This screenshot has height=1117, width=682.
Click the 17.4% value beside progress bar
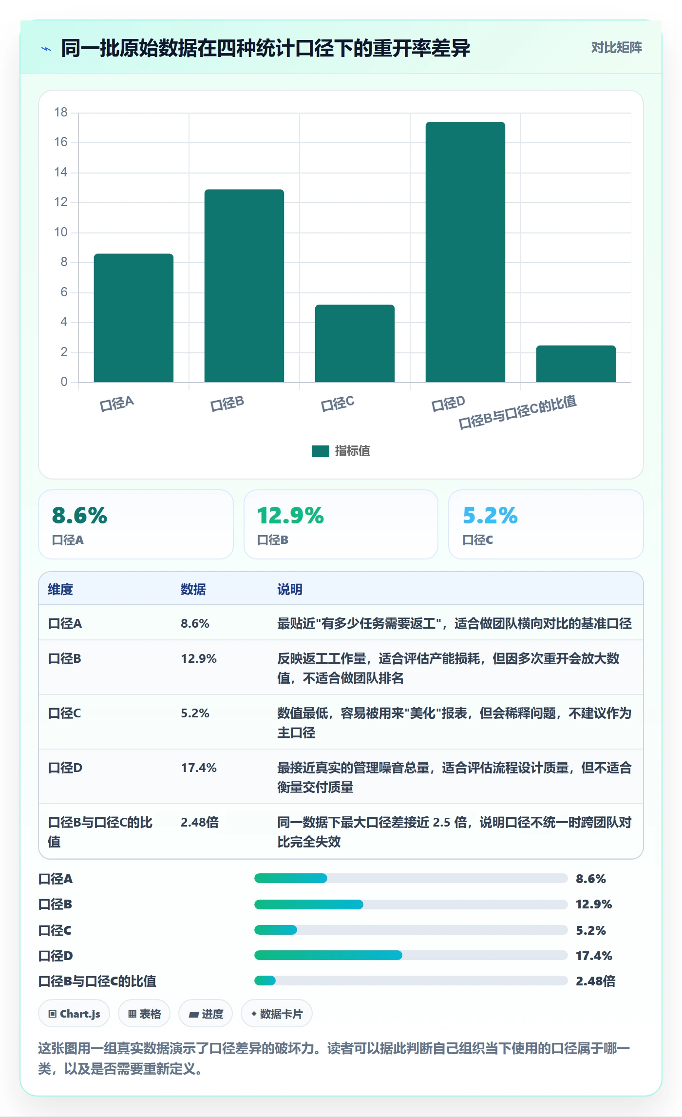(x=594, y=956)
